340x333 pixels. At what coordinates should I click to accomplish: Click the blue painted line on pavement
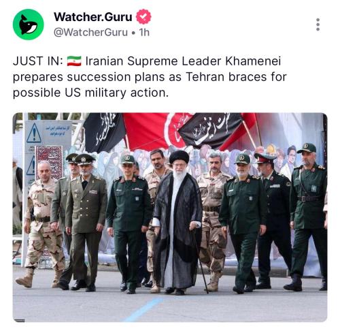pos(143,310)
